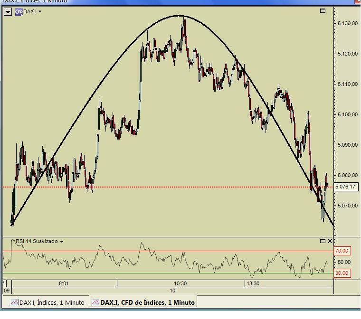Image resolution: width=361 pixels, height=319 pixels.
Task: Click the 5.070,00 price axis label
Action: point(348,206)
